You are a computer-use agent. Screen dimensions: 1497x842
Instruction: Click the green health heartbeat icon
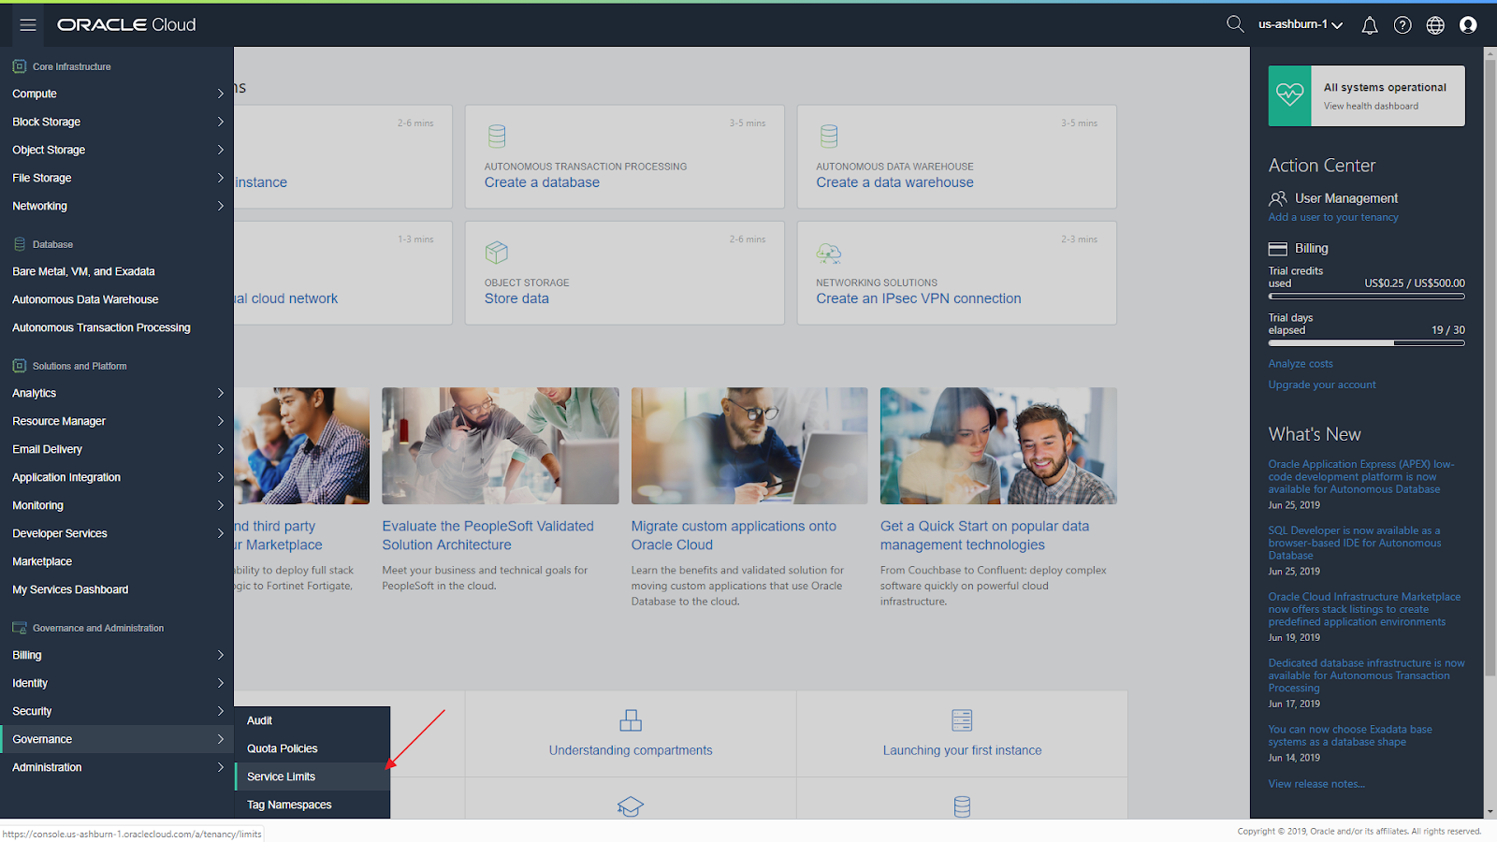pyautogui.click(x=1289, y=95)
